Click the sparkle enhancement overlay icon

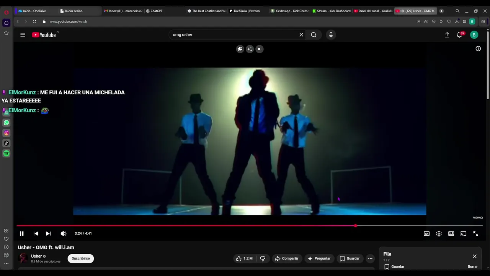coord(250,49)
